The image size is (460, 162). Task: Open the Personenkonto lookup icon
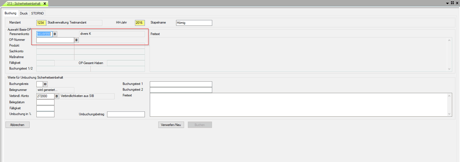(x=55, y=34)
